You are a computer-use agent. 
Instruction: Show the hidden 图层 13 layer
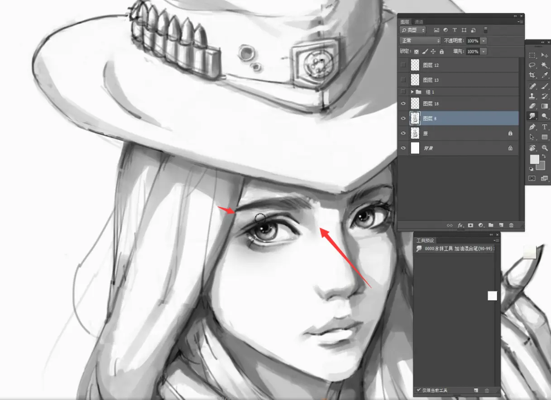click(x=403, y=80)
